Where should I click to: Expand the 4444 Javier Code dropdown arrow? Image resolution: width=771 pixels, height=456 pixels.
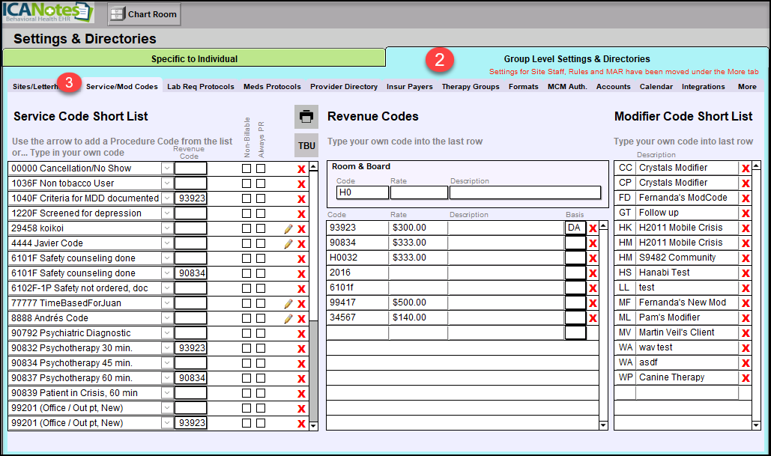(166, 243)
